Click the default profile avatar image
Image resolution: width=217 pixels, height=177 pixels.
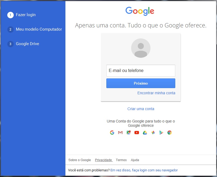point(141,48)
